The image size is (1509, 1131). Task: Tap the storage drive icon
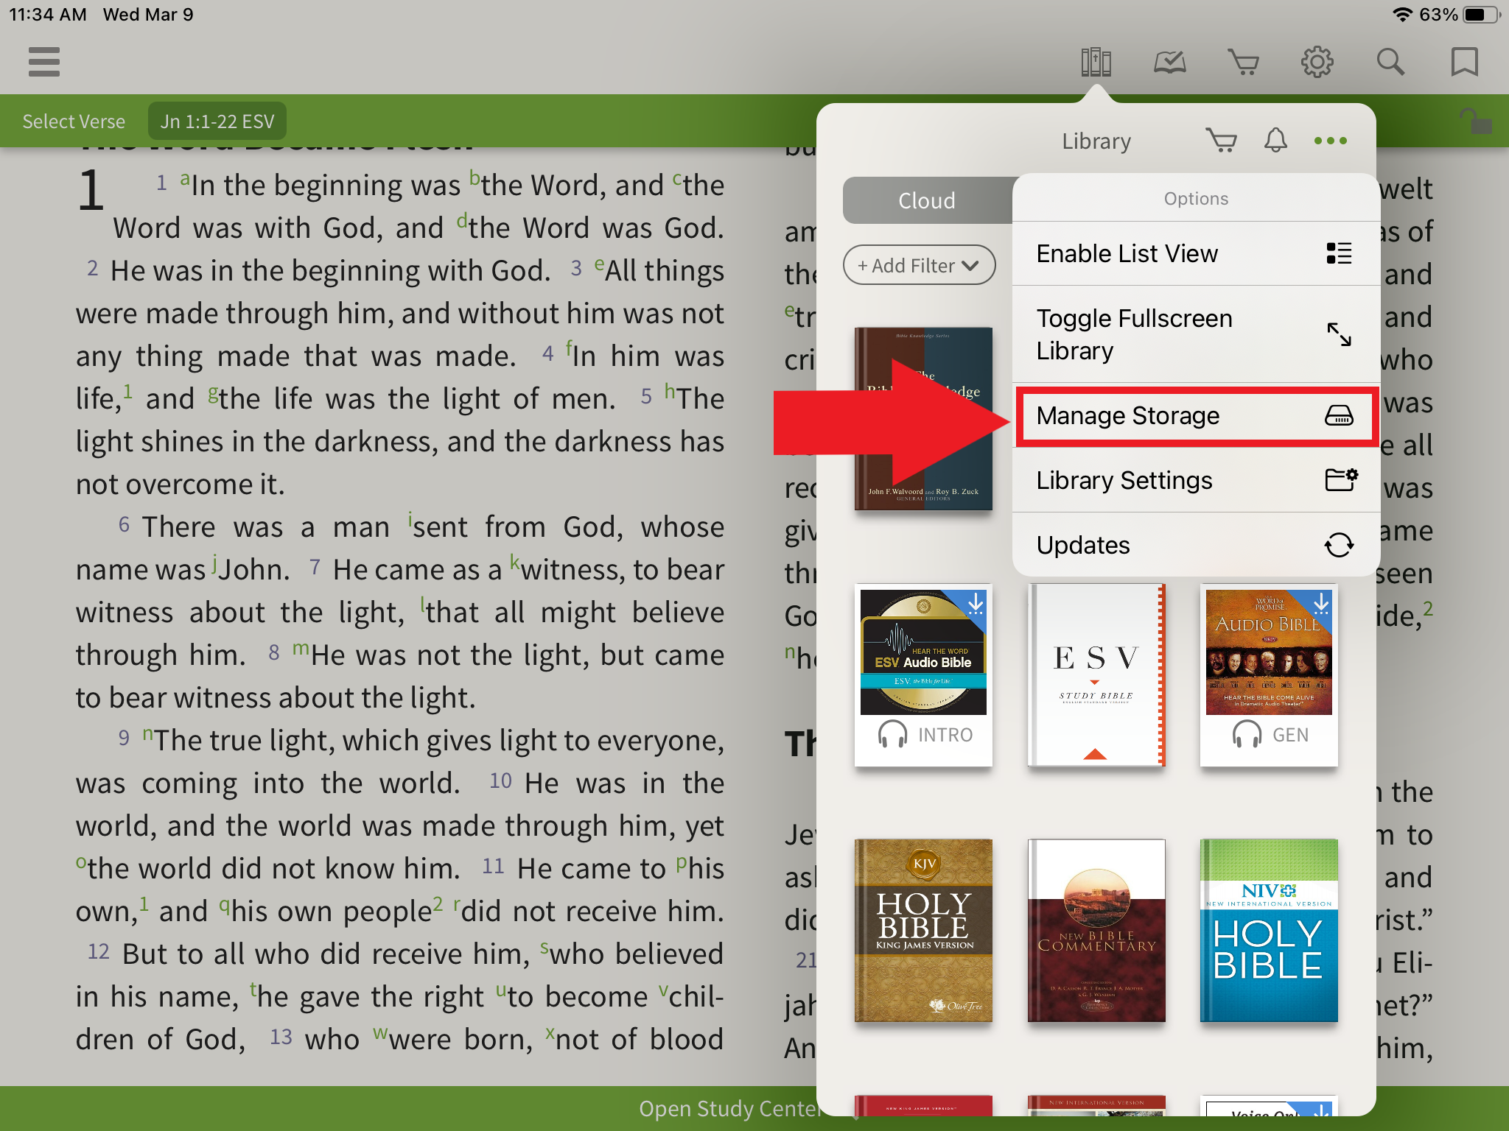(x=1339, y=416)
